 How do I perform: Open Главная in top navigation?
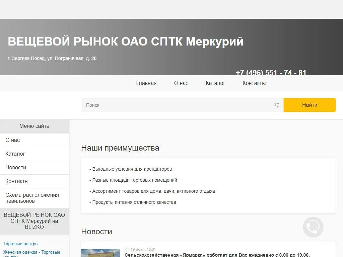[x=146, y=83]
